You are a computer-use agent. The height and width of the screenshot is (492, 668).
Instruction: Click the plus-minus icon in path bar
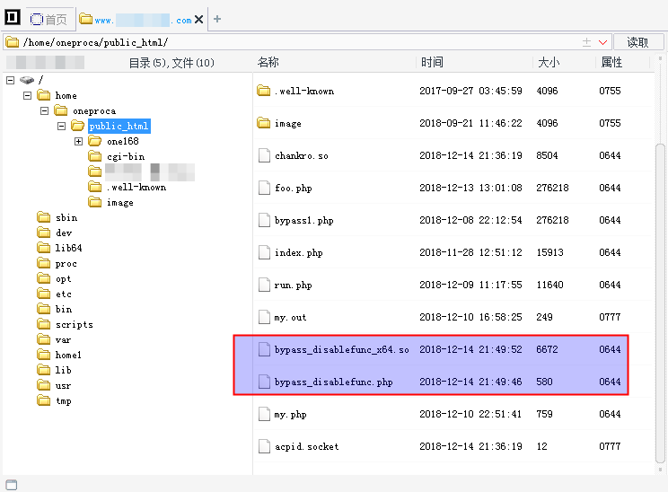[x=586, y=42]
